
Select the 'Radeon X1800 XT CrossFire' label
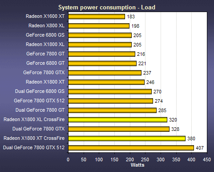(x=34, y=138)
